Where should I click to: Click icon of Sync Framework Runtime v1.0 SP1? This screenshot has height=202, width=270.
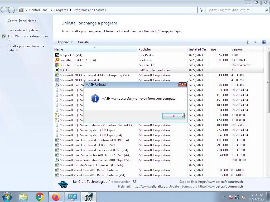click(x=57, y=140)
